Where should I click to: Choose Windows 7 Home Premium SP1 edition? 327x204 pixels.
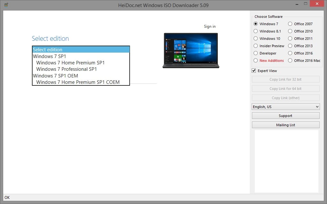coord(81,63)
